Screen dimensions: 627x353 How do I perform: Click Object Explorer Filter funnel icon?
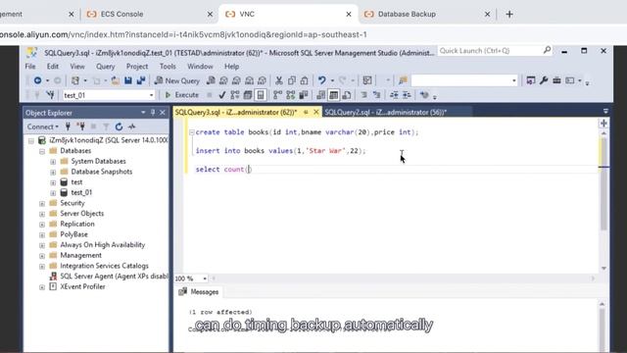coord(106,126)
